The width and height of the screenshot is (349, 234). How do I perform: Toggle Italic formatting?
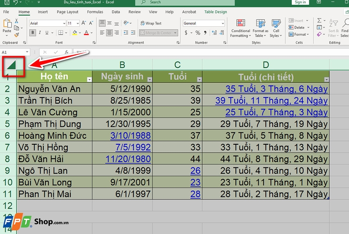point(40,33)
